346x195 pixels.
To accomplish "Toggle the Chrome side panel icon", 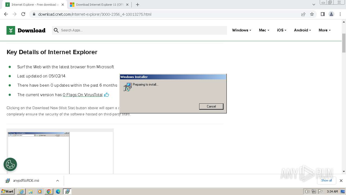I will click(322, 14).
